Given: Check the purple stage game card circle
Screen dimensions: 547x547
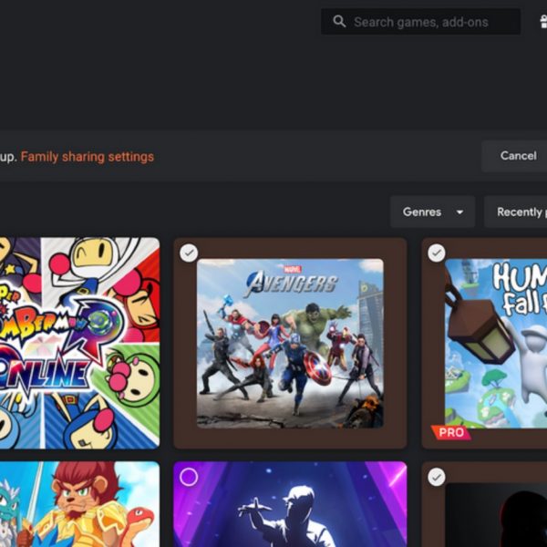Looking at the screenshot, I should [x=189, y=477].
